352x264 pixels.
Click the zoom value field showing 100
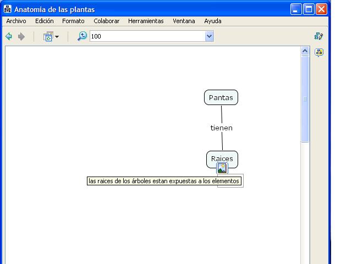[x=146, y=36]
